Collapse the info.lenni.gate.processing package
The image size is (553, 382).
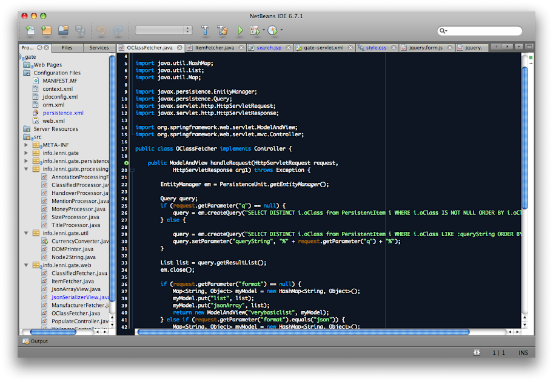tap(26, 169)
